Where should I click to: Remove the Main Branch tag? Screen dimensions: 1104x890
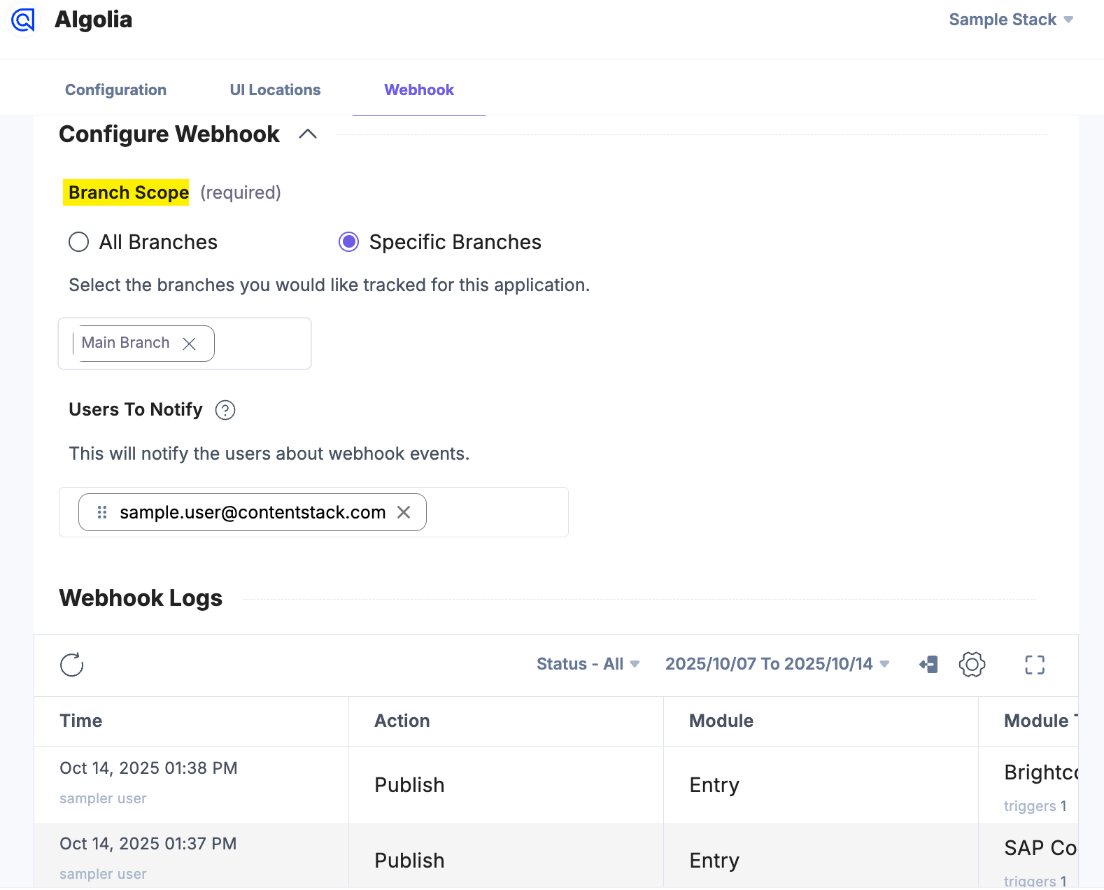point(189,344)
